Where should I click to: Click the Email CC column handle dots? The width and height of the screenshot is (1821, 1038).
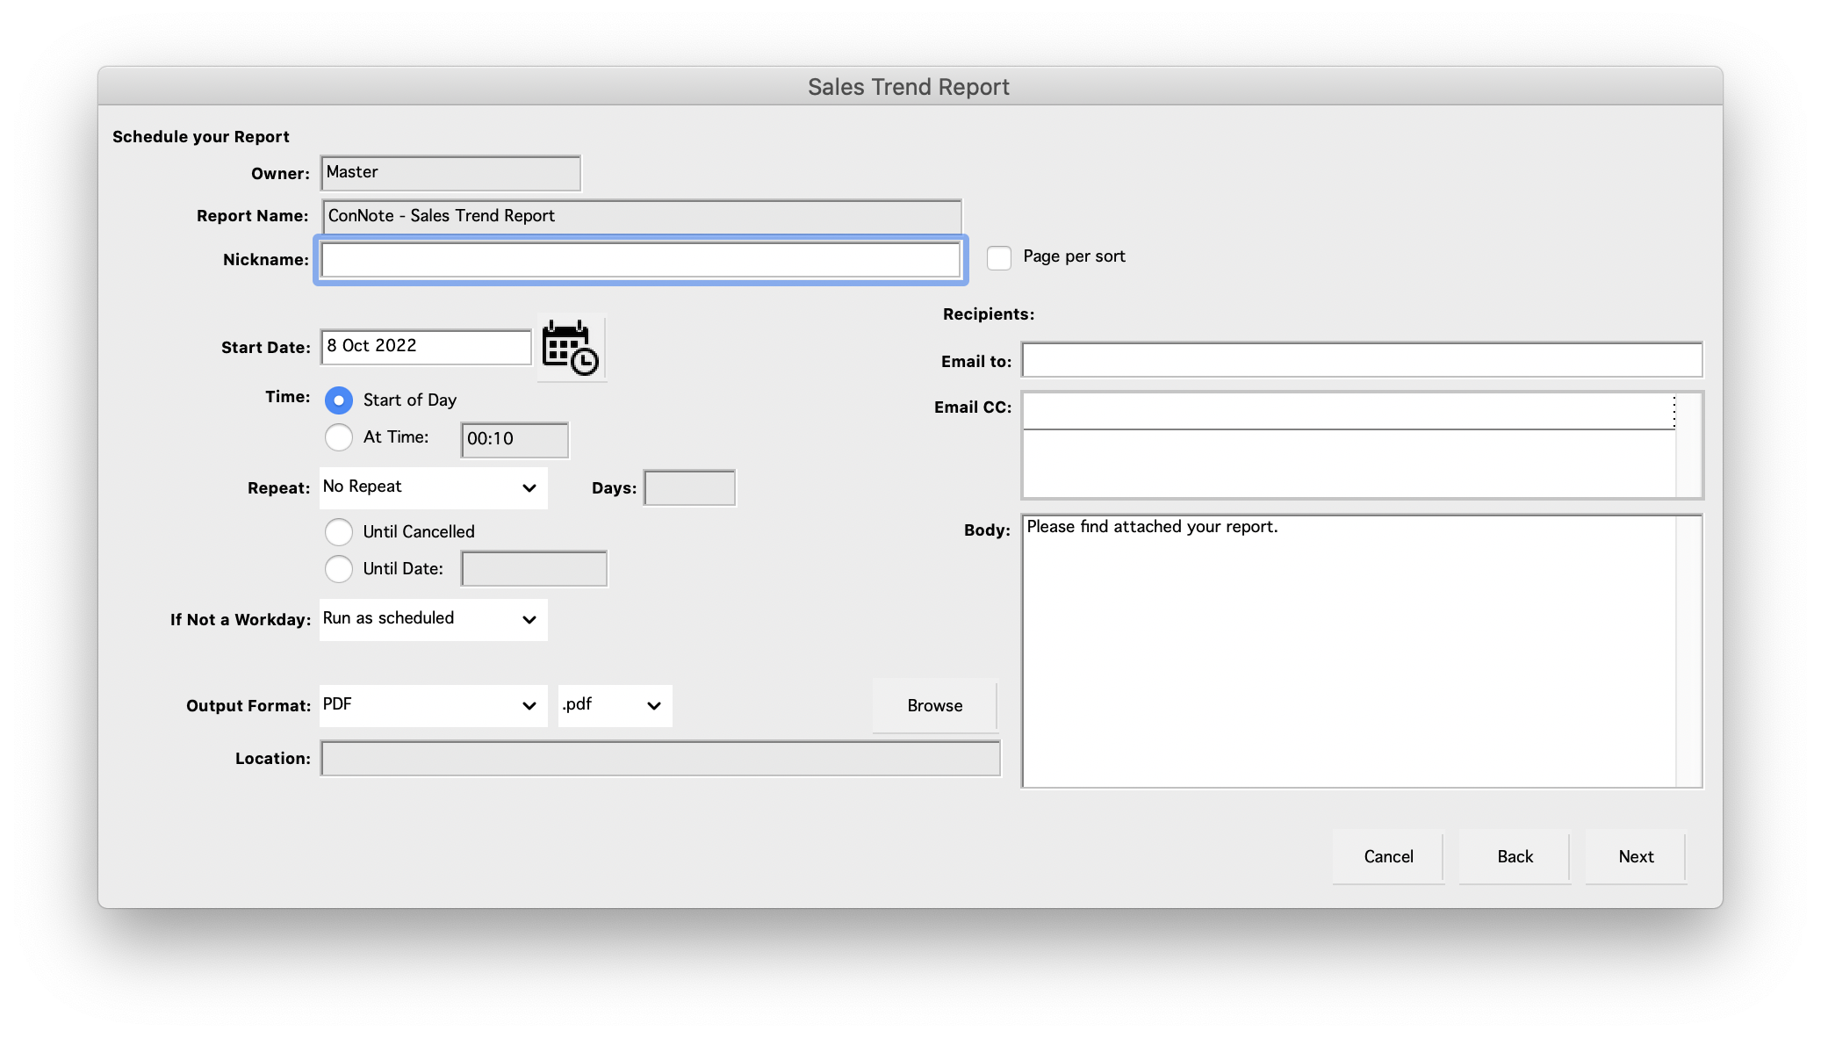[1673, 411]
